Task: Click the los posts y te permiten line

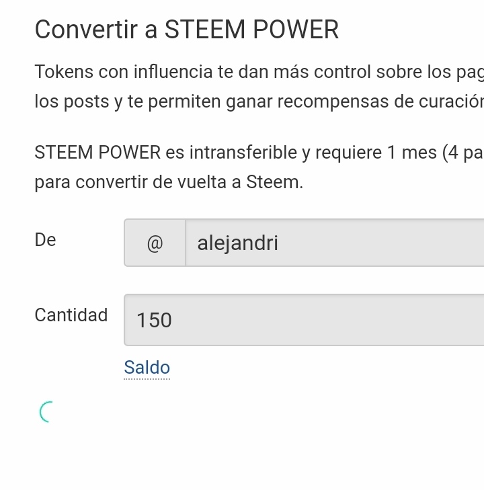Action: click(x=259, y=102)
